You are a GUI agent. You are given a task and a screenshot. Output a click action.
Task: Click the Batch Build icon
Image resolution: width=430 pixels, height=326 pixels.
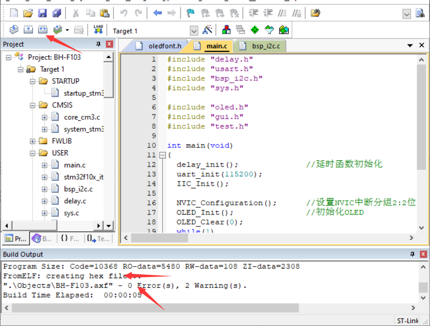pos(58,29)
